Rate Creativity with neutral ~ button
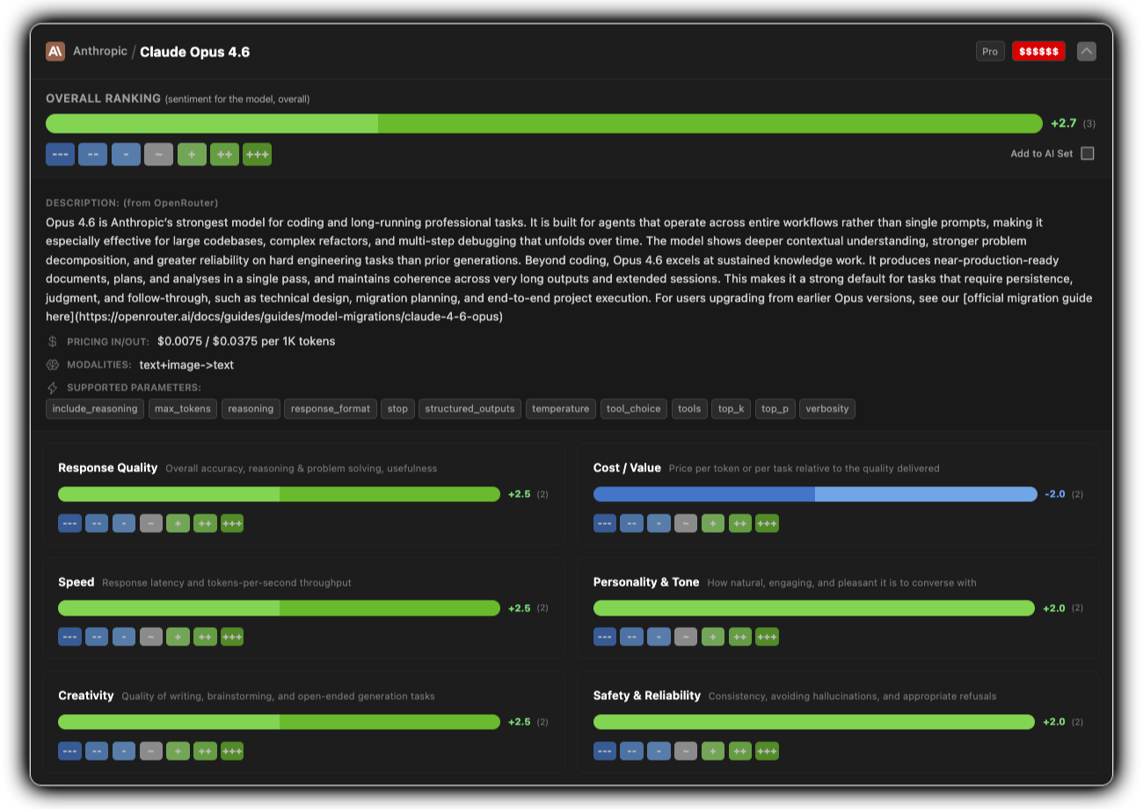Image resolution: width=1143 pixels, height=809 pixels. click(150, 751)
